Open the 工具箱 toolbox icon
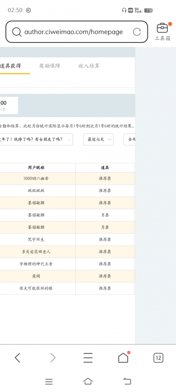 click(163, 31)
